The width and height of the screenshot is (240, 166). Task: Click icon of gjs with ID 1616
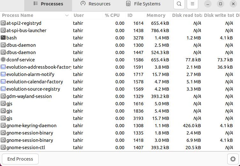click(x=3, y=104)
